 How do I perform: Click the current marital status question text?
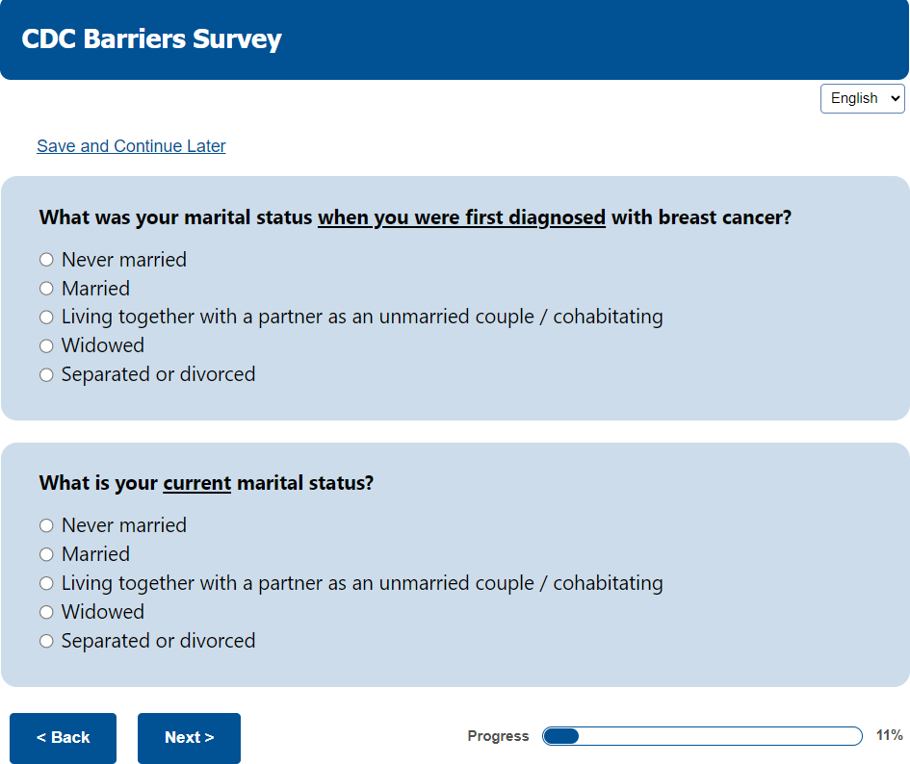(x=206, y=483)
